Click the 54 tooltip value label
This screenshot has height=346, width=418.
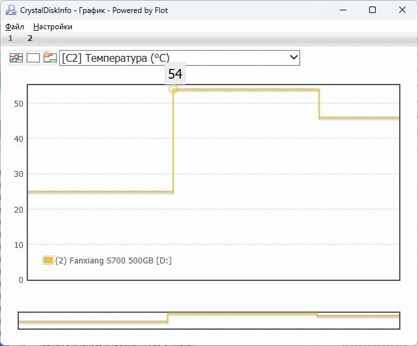point(175,74)
